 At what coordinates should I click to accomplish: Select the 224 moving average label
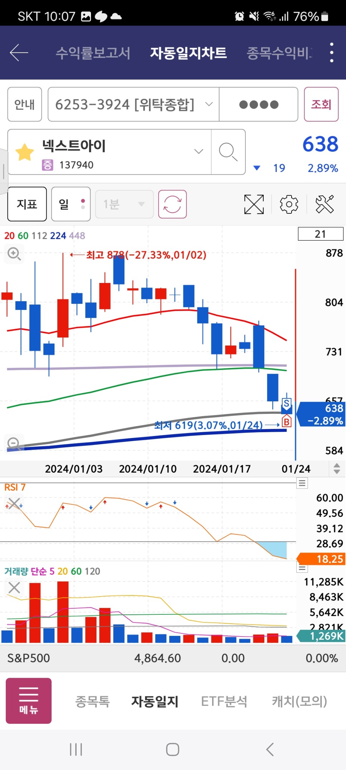click(58, 236)
